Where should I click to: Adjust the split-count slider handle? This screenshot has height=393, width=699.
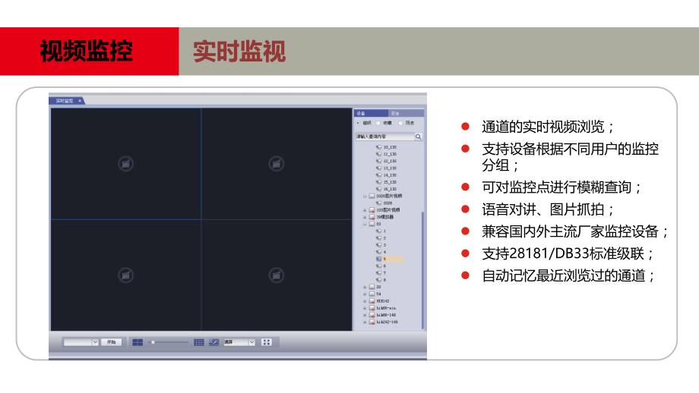click(x=153, y=342)
